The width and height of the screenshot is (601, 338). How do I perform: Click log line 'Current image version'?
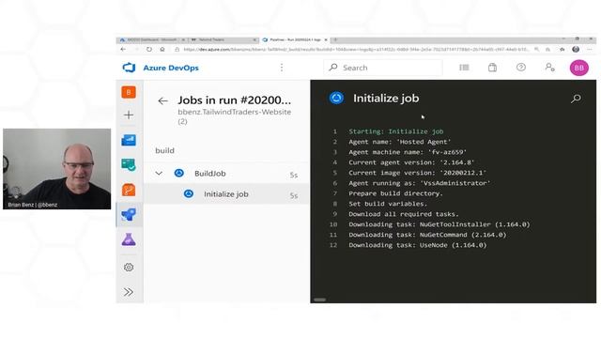point(417,173)
